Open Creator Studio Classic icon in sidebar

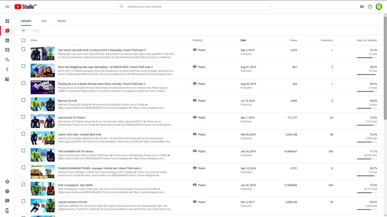[x=7, y=211]
